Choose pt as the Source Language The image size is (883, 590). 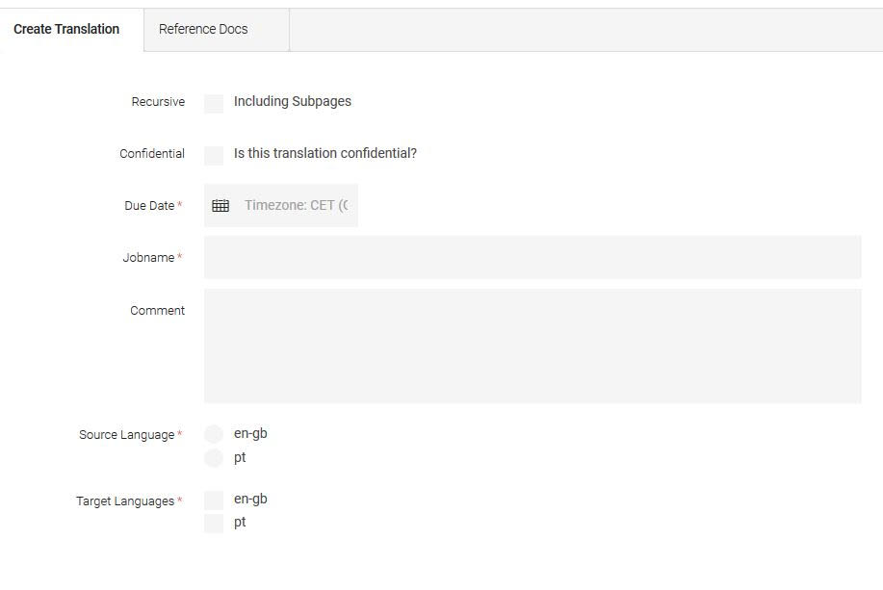[x=214, y=458]
